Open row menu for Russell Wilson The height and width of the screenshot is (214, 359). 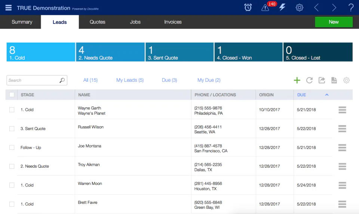[x=342, y=129]
